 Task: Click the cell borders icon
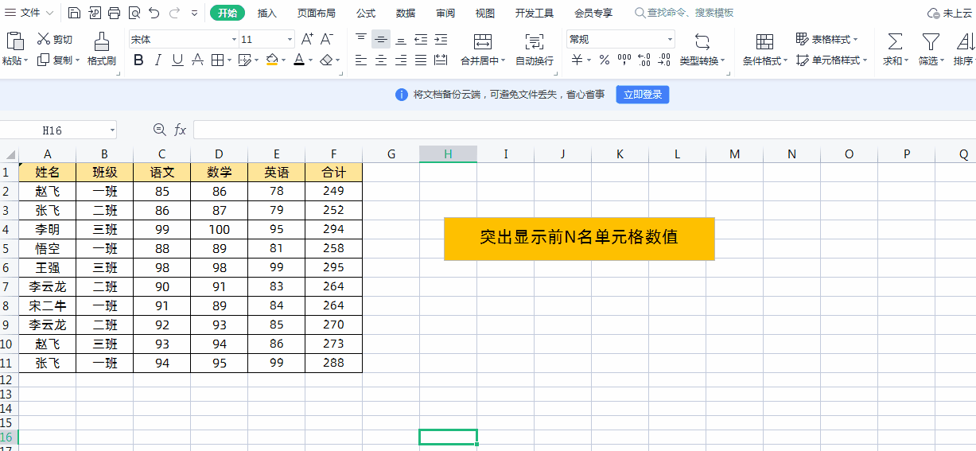(x=217, y=60)
